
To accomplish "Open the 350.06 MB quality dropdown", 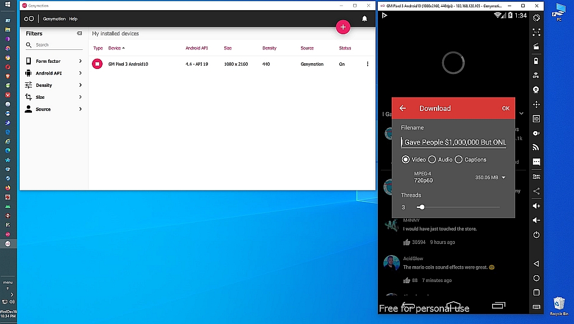I will click(490, 178).
